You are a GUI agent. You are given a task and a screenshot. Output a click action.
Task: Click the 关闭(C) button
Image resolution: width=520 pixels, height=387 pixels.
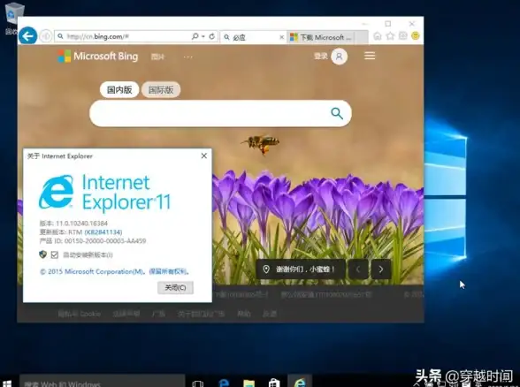(x=175, y=288)
